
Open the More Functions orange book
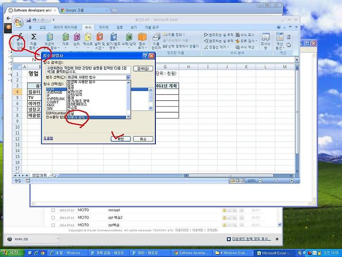[x=142, y=37]
